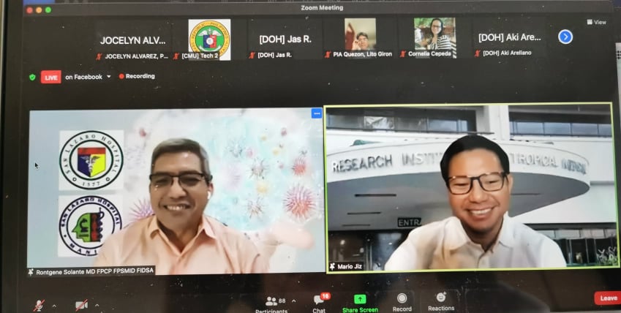Click the muted mic icon beside Cornelia Cepeda
This screenshot has height=313, width=621.
[x=403, y=53]
